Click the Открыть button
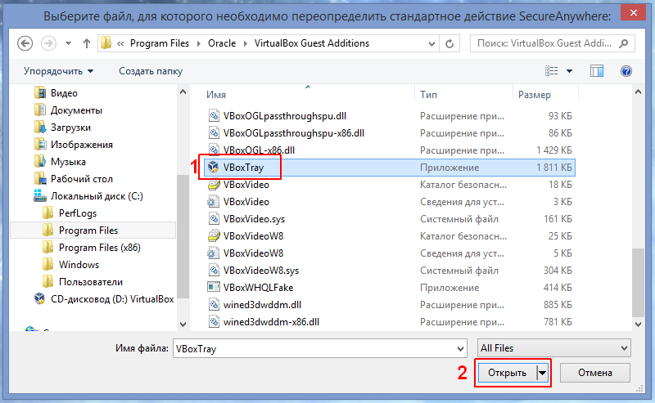Viewport: 655px width, 403px height. 507,373
